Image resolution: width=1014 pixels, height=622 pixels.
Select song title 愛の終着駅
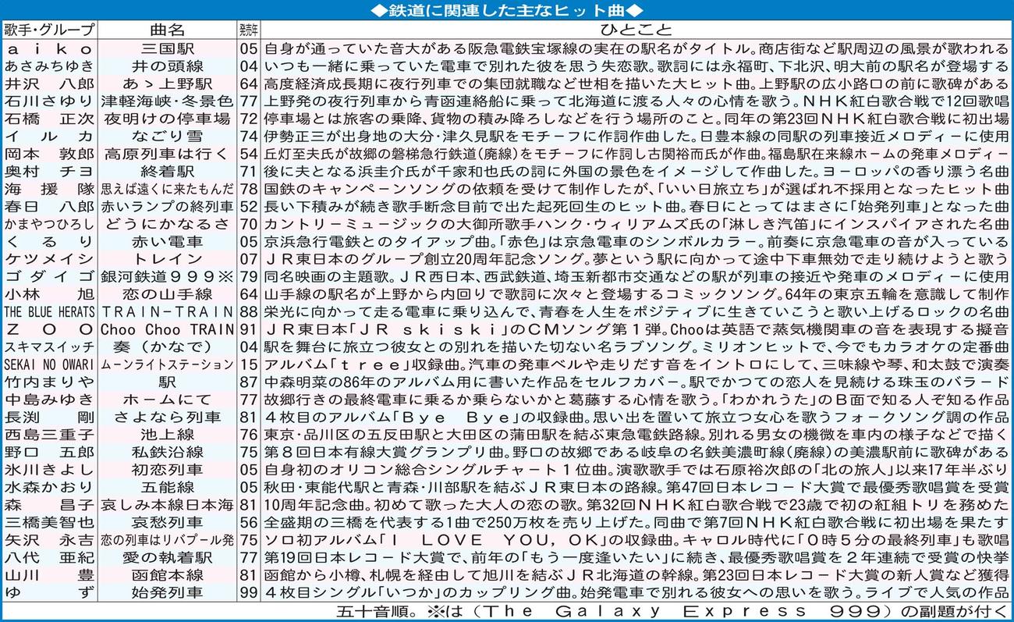pos(167,557)
